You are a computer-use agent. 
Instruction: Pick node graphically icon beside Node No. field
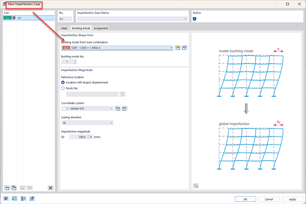click(x=122, y=94)
